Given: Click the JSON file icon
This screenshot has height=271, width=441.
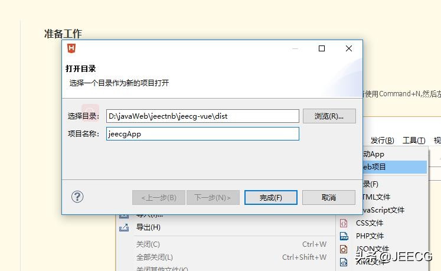Looking at the screenshot, I should point(344,249).
